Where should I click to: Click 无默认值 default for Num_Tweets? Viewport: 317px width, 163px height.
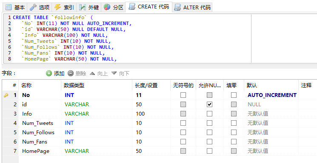[258, 123]
